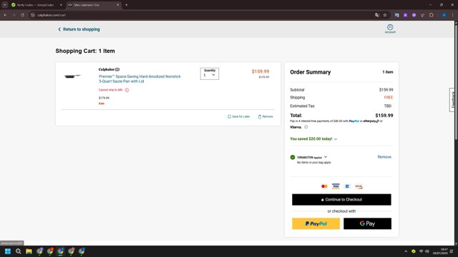The height and width of the screenshot is (257, 458).
Task: Open the Chrome three-dot menu
Action: 452,15
